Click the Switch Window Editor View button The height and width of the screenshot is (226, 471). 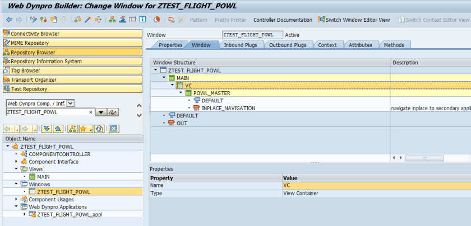click(x=354, y=20)
